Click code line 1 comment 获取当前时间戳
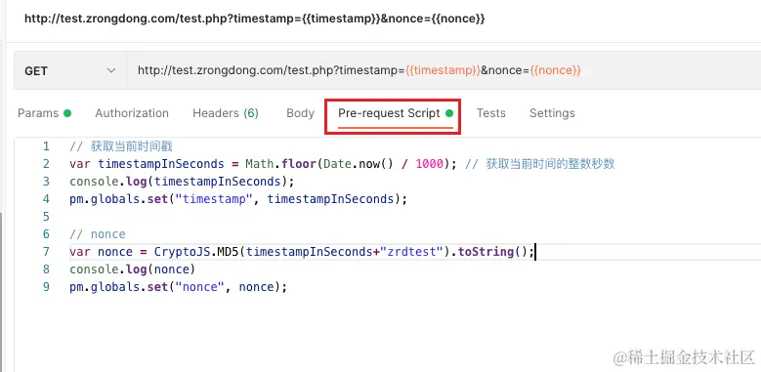This screenshot has height=372, width=761. coord(121,146)
